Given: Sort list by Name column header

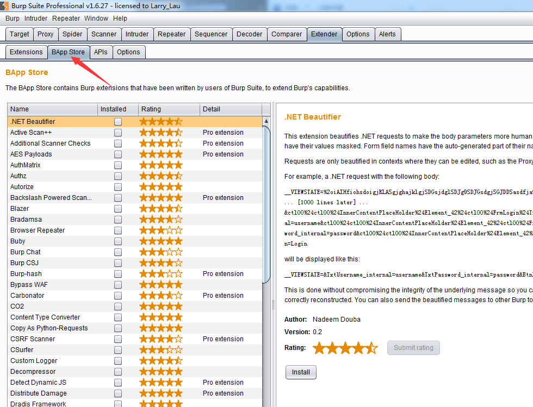Looking at the screenshot, I should pos(52,109).
